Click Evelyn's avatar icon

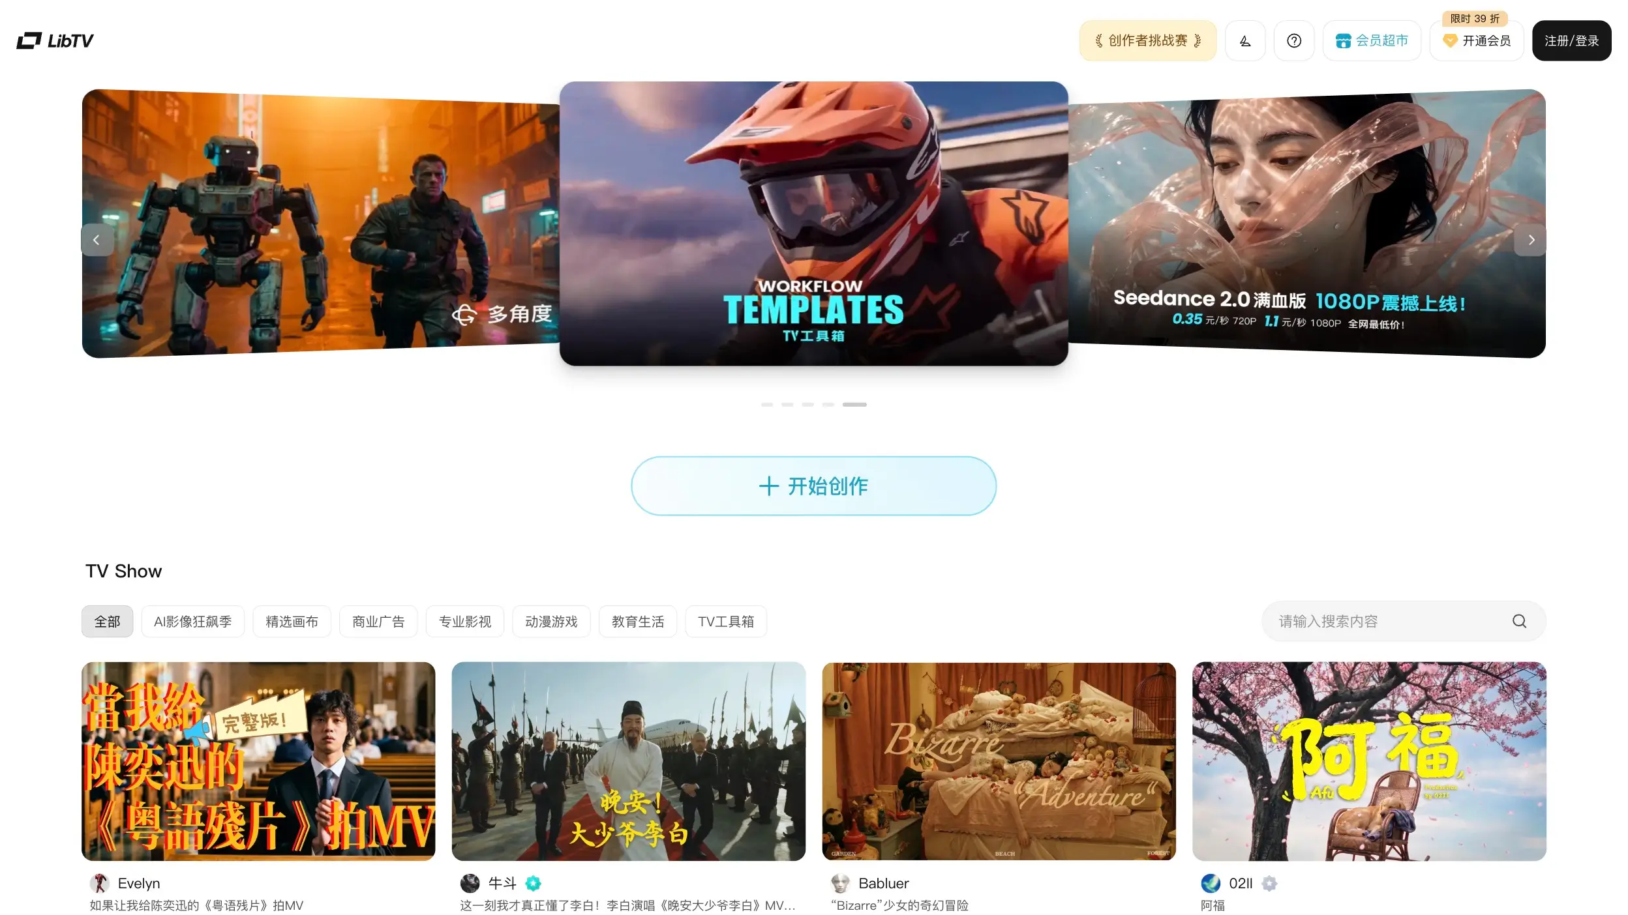[x=99, y=883]
